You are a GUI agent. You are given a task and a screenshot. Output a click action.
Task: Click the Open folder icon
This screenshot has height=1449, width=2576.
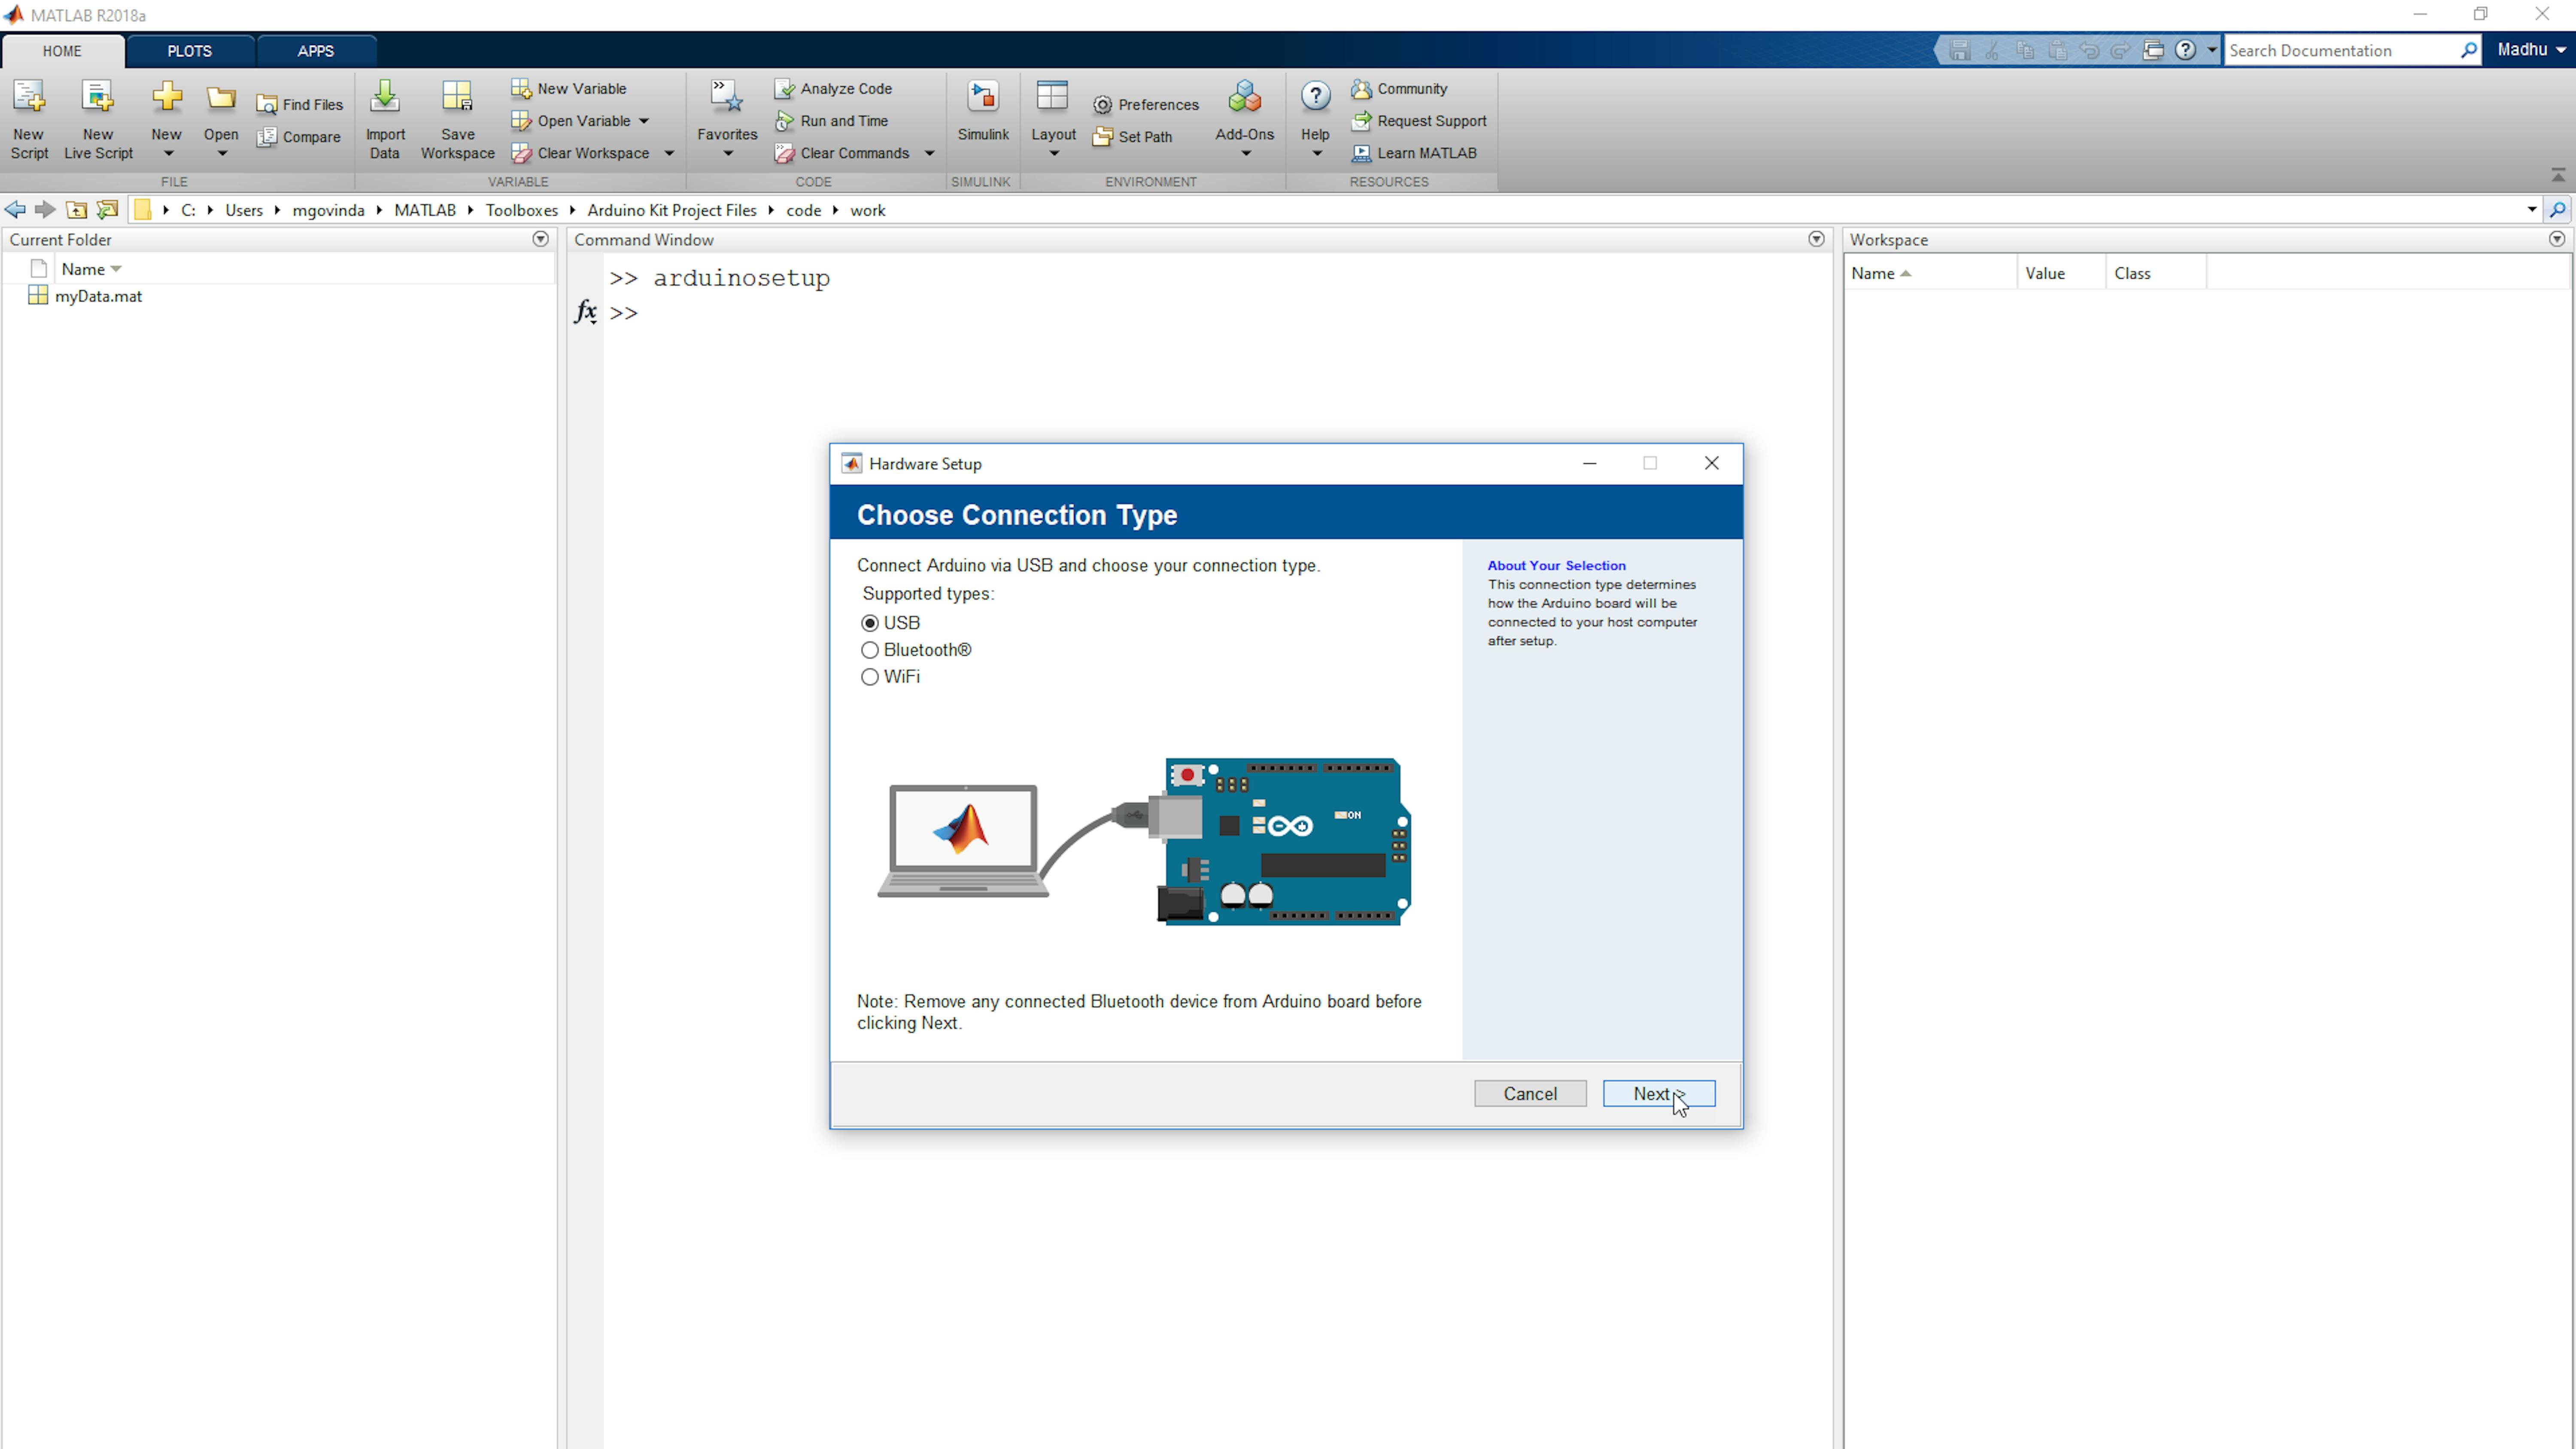(x=221, y=98)
